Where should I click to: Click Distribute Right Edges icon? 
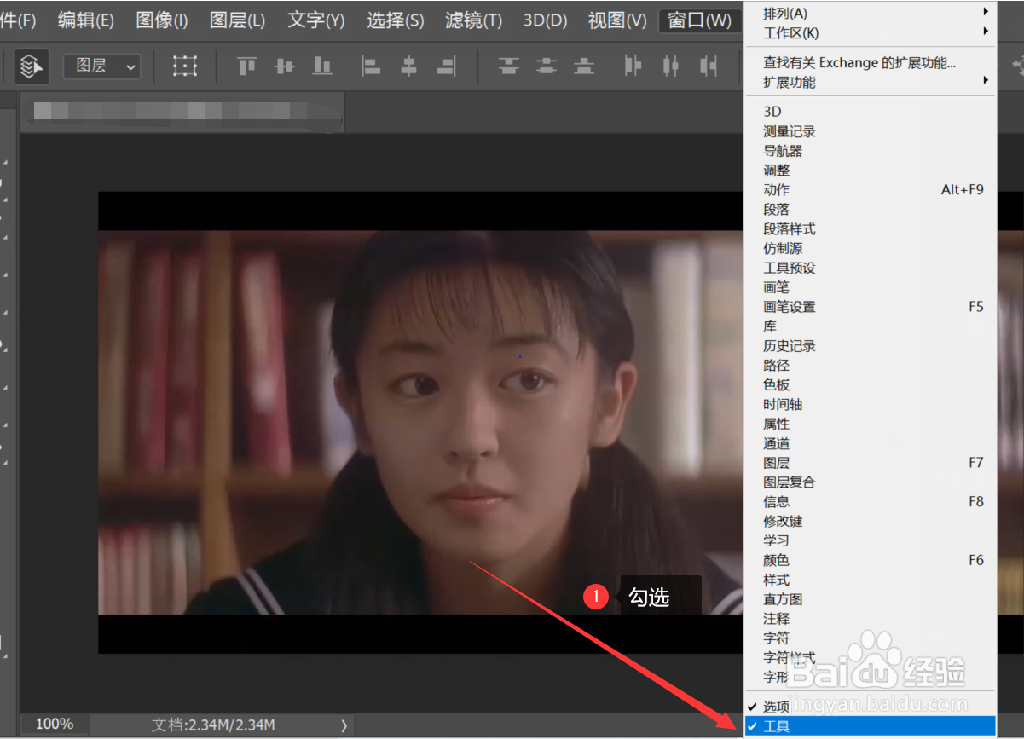point(709,66)
